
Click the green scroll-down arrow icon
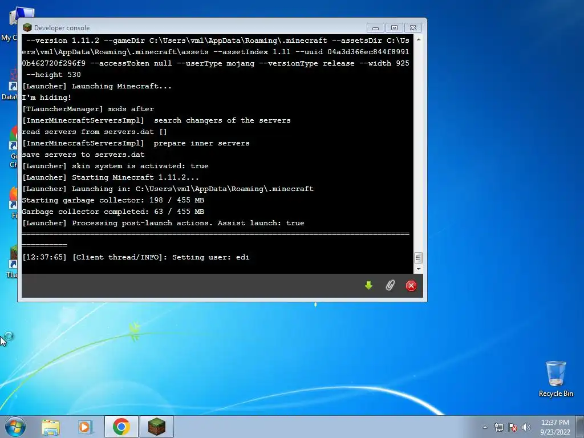click(368, 286)
